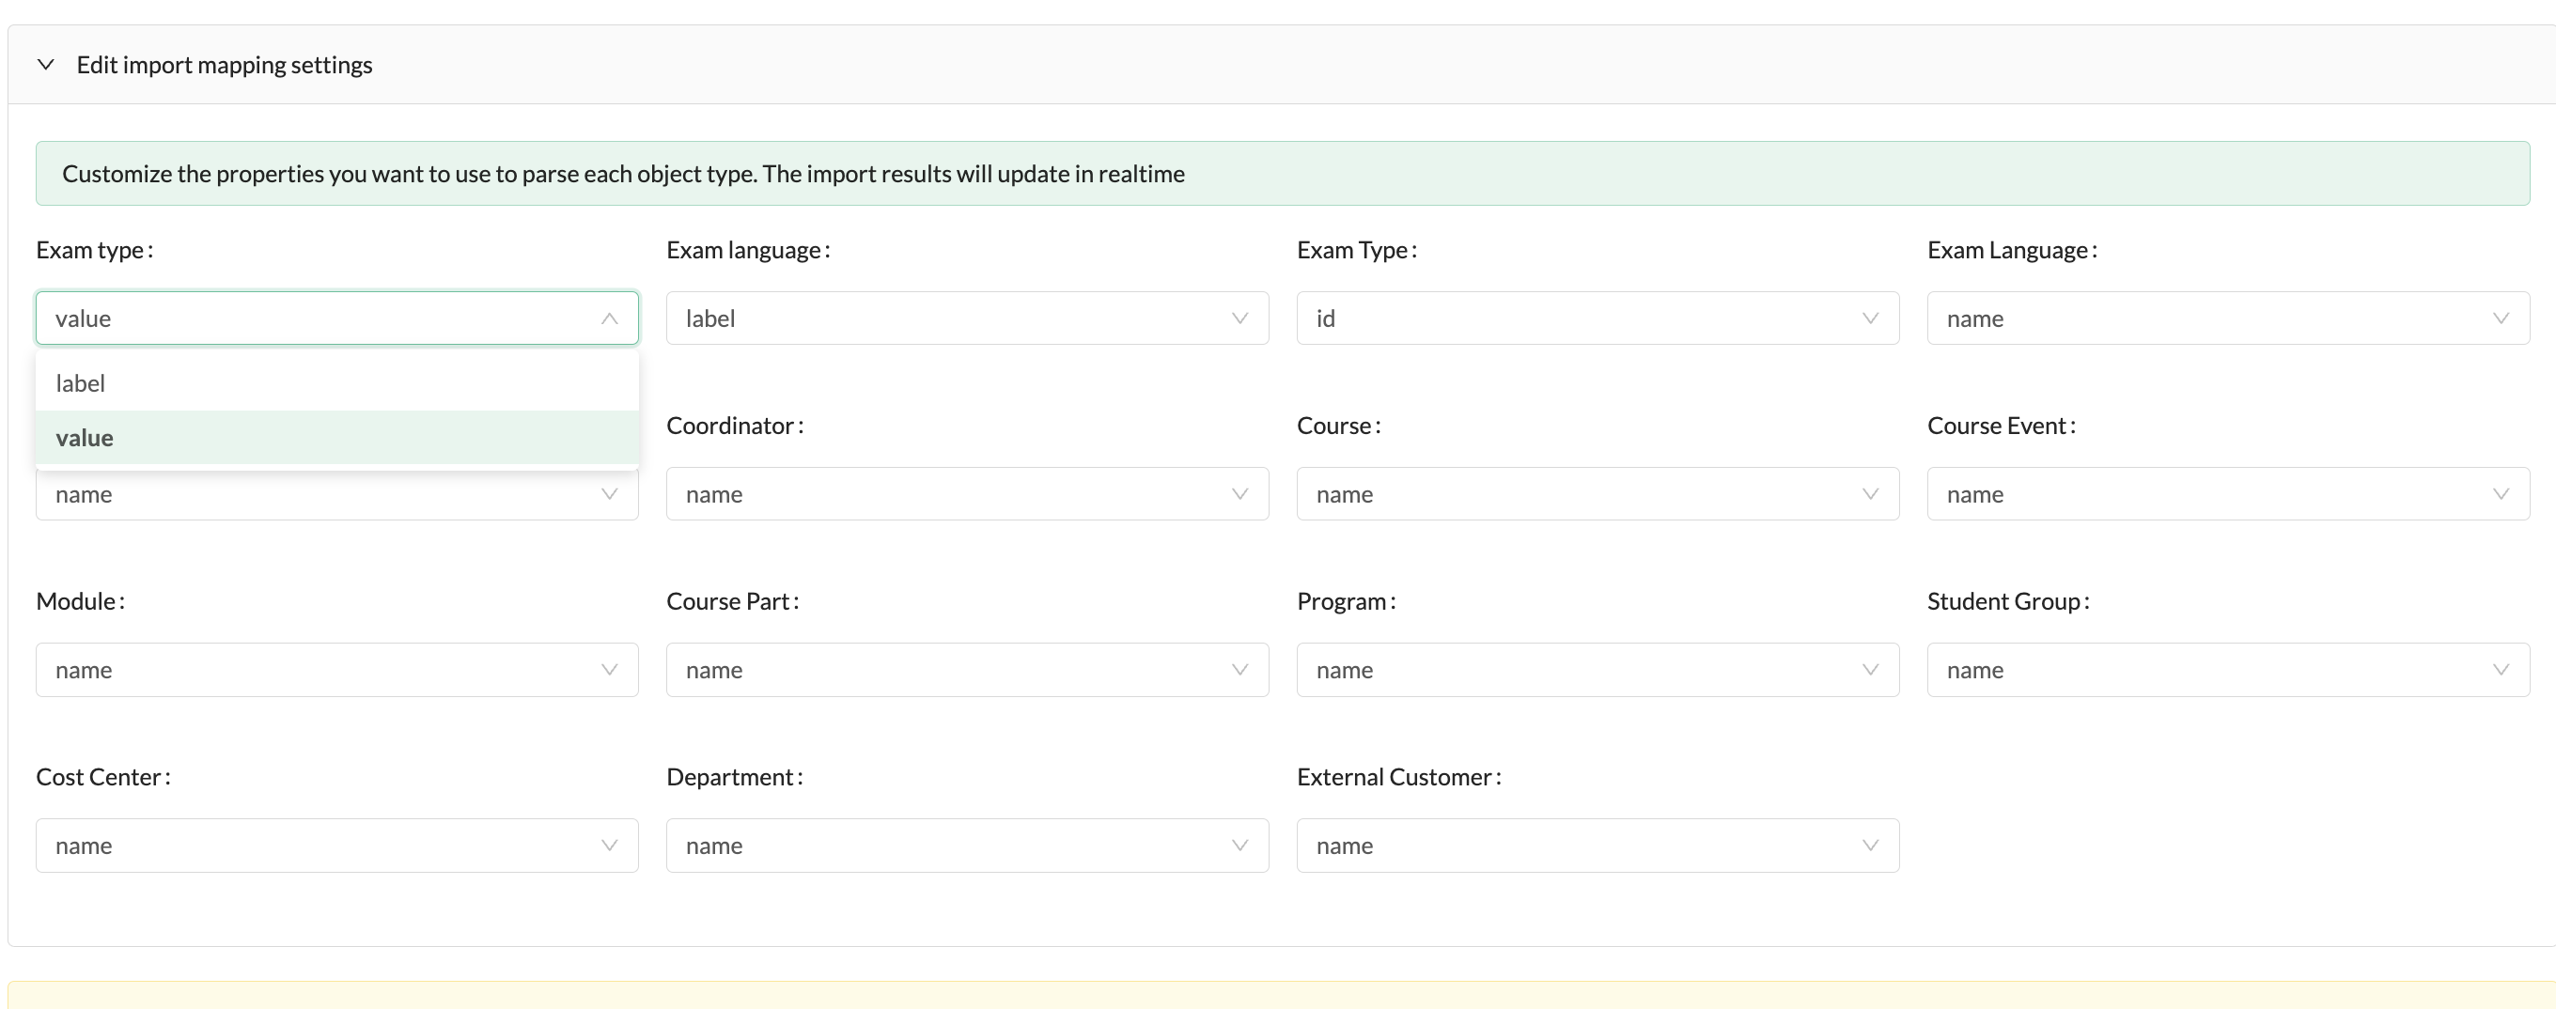
Task: Open the dropdown partly hidden under Exam type list
Action: coord(337,496)
